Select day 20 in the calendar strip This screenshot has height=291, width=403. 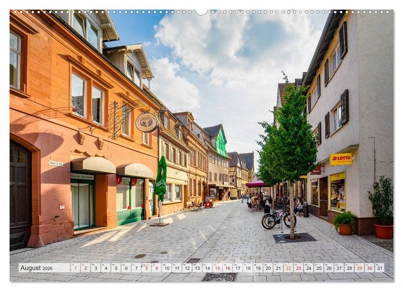pyautogui.click(x=268, y=268)
